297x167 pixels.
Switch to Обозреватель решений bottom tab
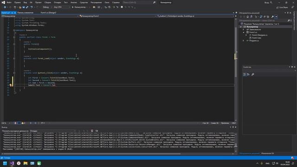click(249, 154)
